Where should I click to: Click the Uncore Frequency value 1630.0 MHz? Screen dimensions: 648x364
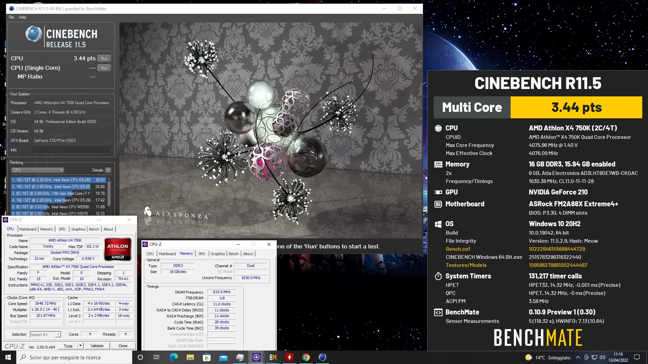[251, 278]
